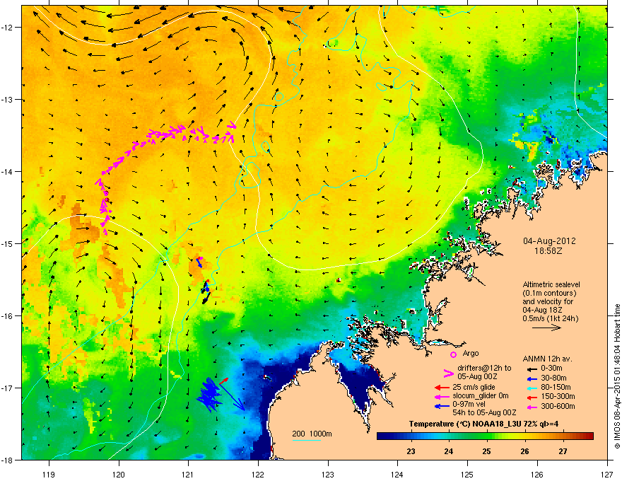The image size is (622, 481).
Task: Click the latitude axis label '-15'
Action: 7,243
